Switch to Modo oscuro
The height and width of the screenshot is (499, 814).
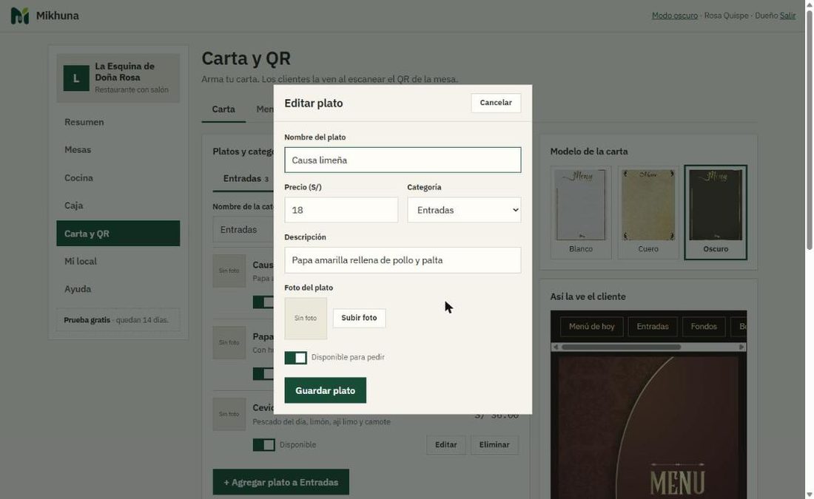[674, 16]
